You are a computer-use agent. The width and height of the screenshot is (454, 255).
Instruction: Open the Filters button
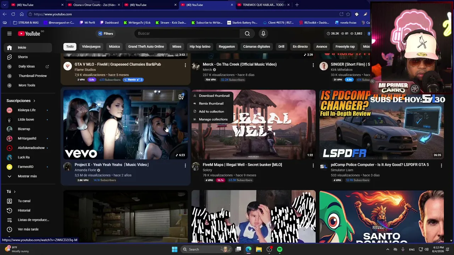tap(106, 34)
